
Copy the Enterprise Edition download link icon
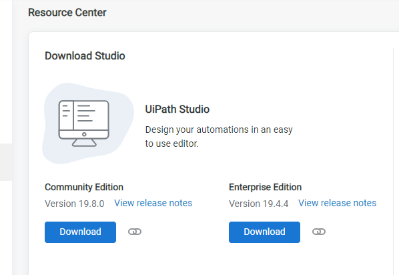coord(319,232)
